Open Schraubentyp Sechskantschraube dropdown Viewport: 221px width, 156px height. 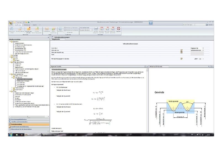[x=203, y=50]
